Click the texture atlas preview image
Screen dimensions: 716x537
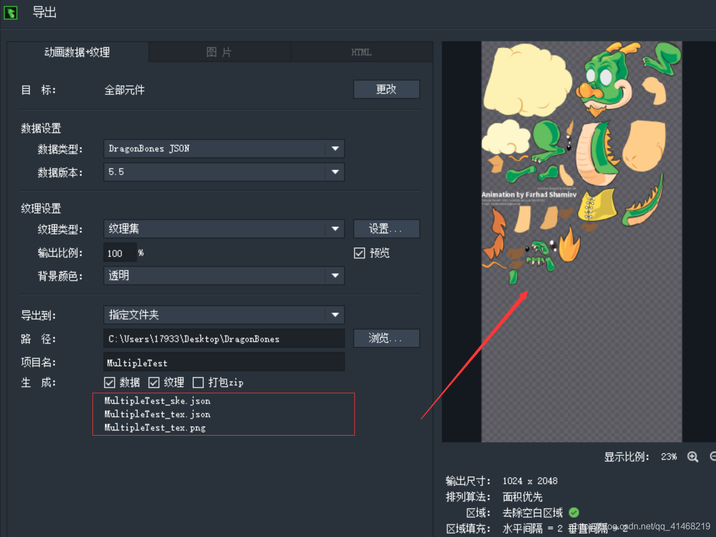tap(582, 241)
